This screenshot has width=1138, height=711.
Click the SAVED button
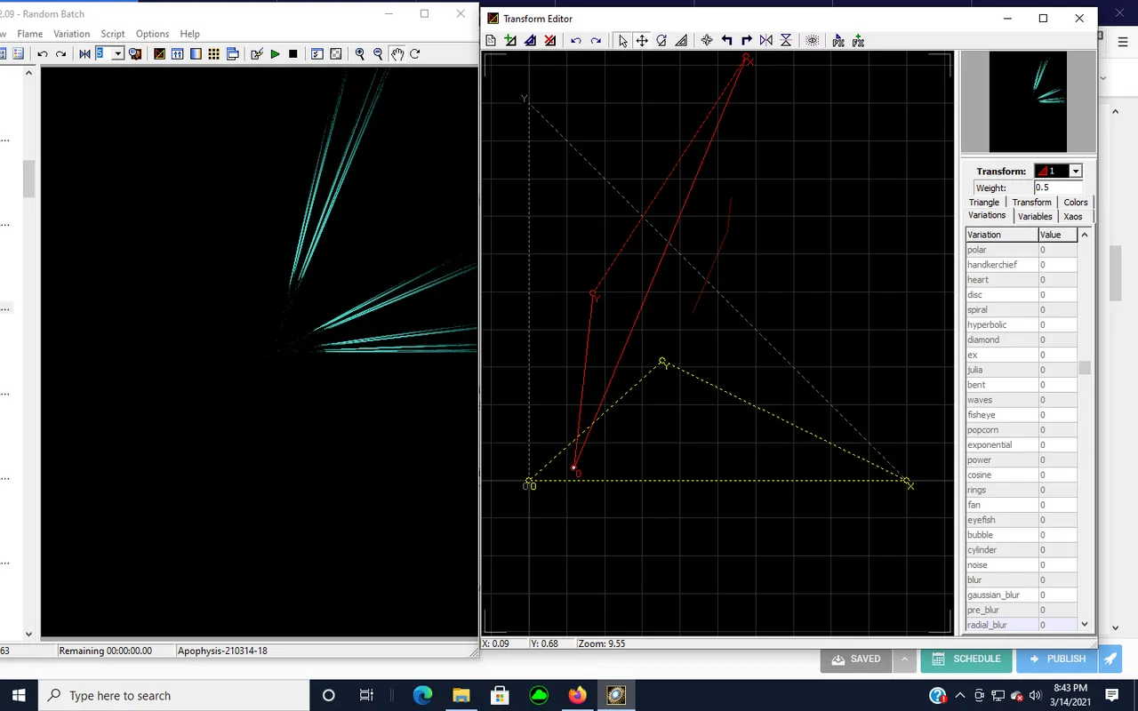tap(857, 659)
